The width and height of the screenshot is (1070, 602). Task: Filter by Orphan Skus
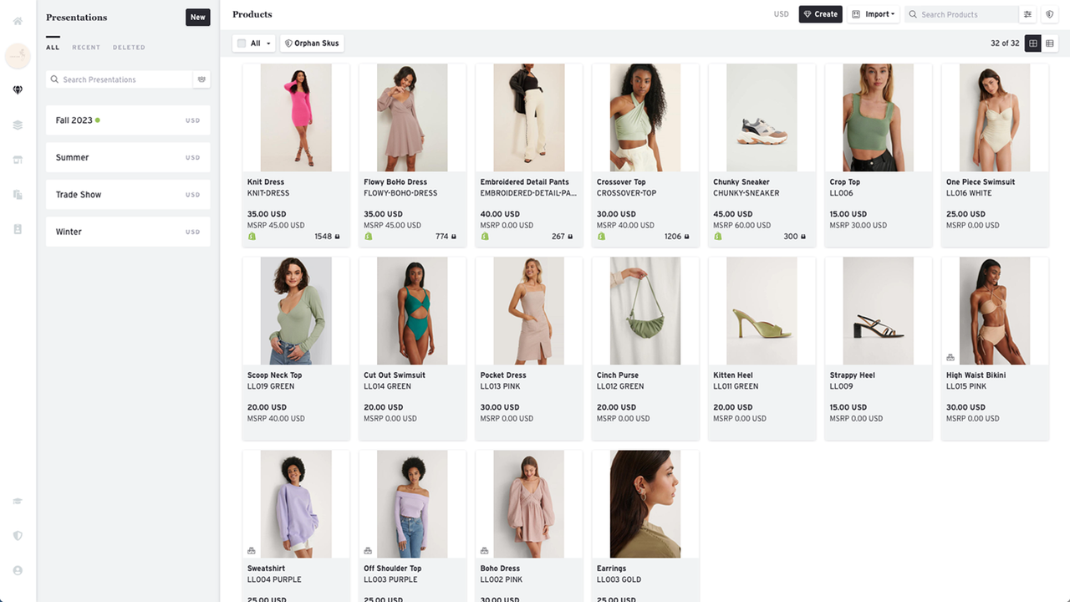[312, 43]
